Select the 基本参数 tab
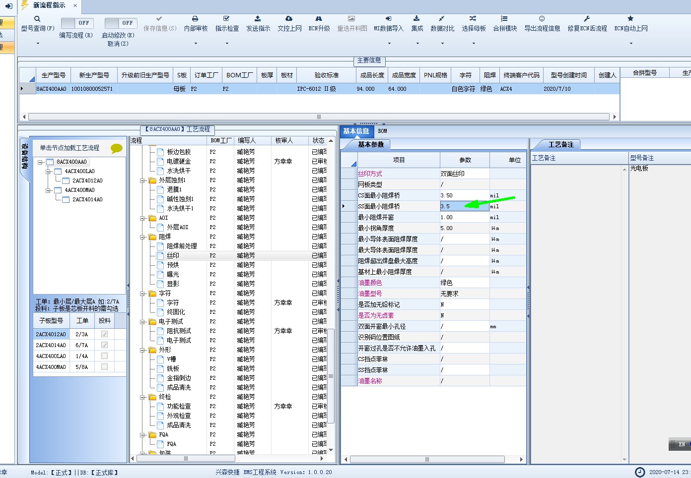The width and height of the screenshot is (691, 478). 371,144
